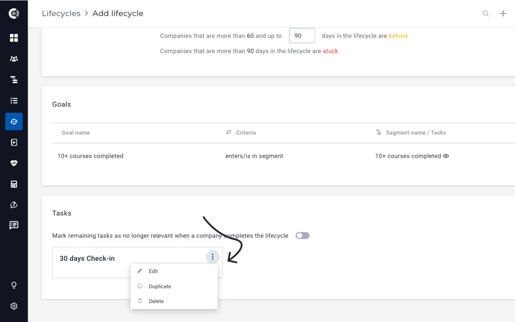
Task: Click the Goal name column header
Action: coord(76,132)
